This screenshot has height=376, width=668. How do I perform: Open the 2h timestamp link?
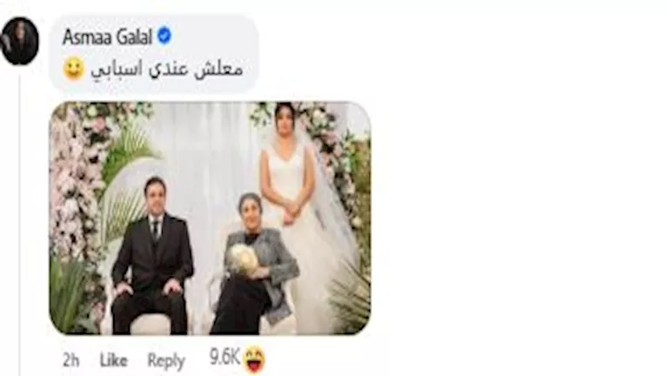70,360
